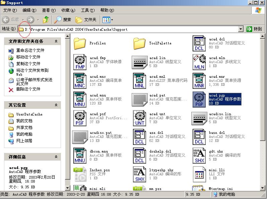
Task: Open the Back history dropdown arrow
Action: point(23,20)
